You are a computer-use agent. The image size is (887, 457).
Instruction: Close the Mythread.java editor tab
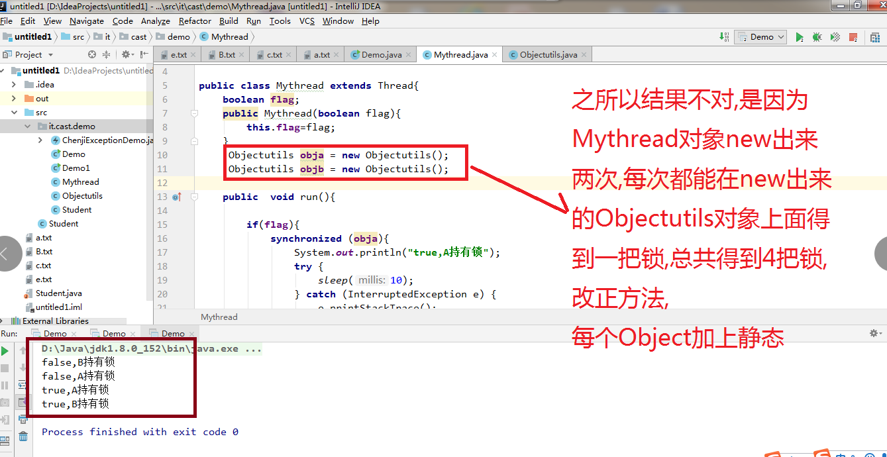[495, 55]
